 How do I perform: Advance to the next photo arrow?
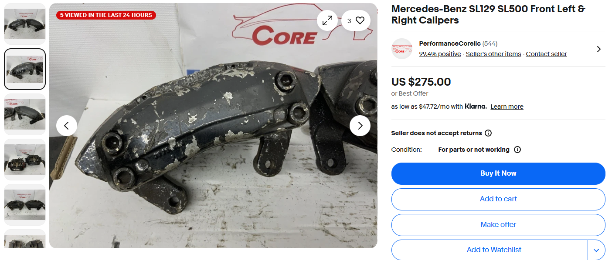tap(360, 126)
